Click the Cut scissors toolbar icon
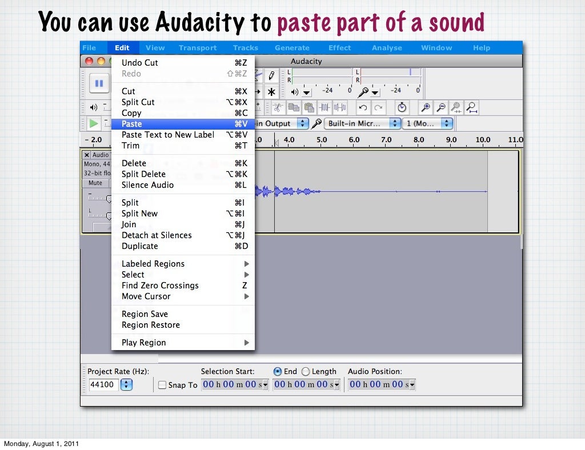This screenshot has height=450, width=585. coord(277,108)
